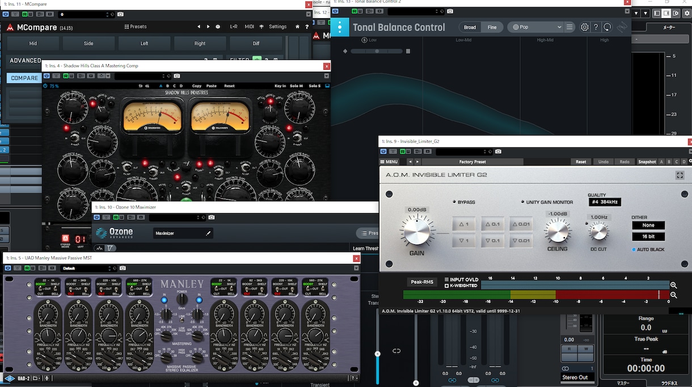Check INPUT OVLD box
The width and height of the screenshot is (692, 387).
447,279
